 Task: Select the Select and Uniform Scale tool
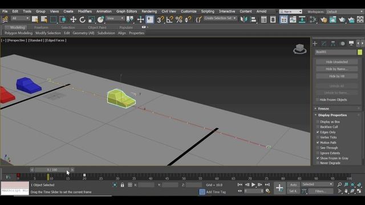[91, 19]
